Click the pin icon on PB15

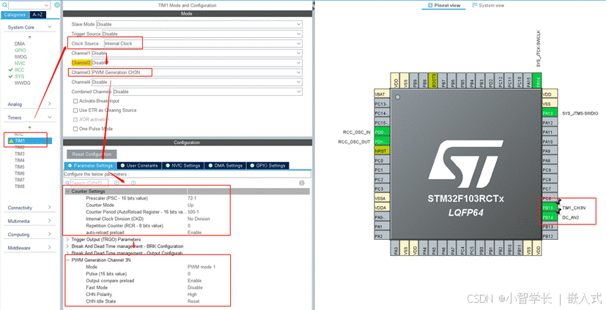558,203
